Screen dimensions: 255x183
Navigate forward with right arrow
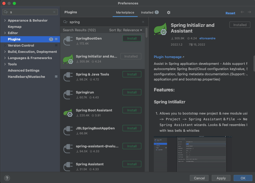click(x=249, y=12)
